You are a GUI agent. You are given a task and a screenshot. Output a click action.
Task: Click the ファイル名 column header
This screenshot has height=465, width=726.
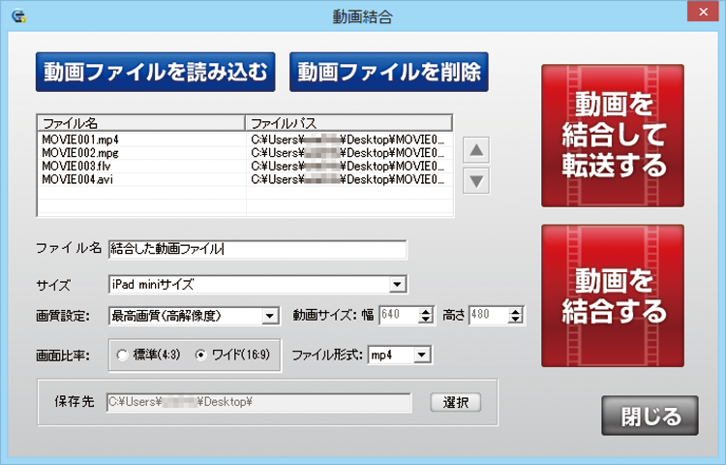[x=140, y=123]
